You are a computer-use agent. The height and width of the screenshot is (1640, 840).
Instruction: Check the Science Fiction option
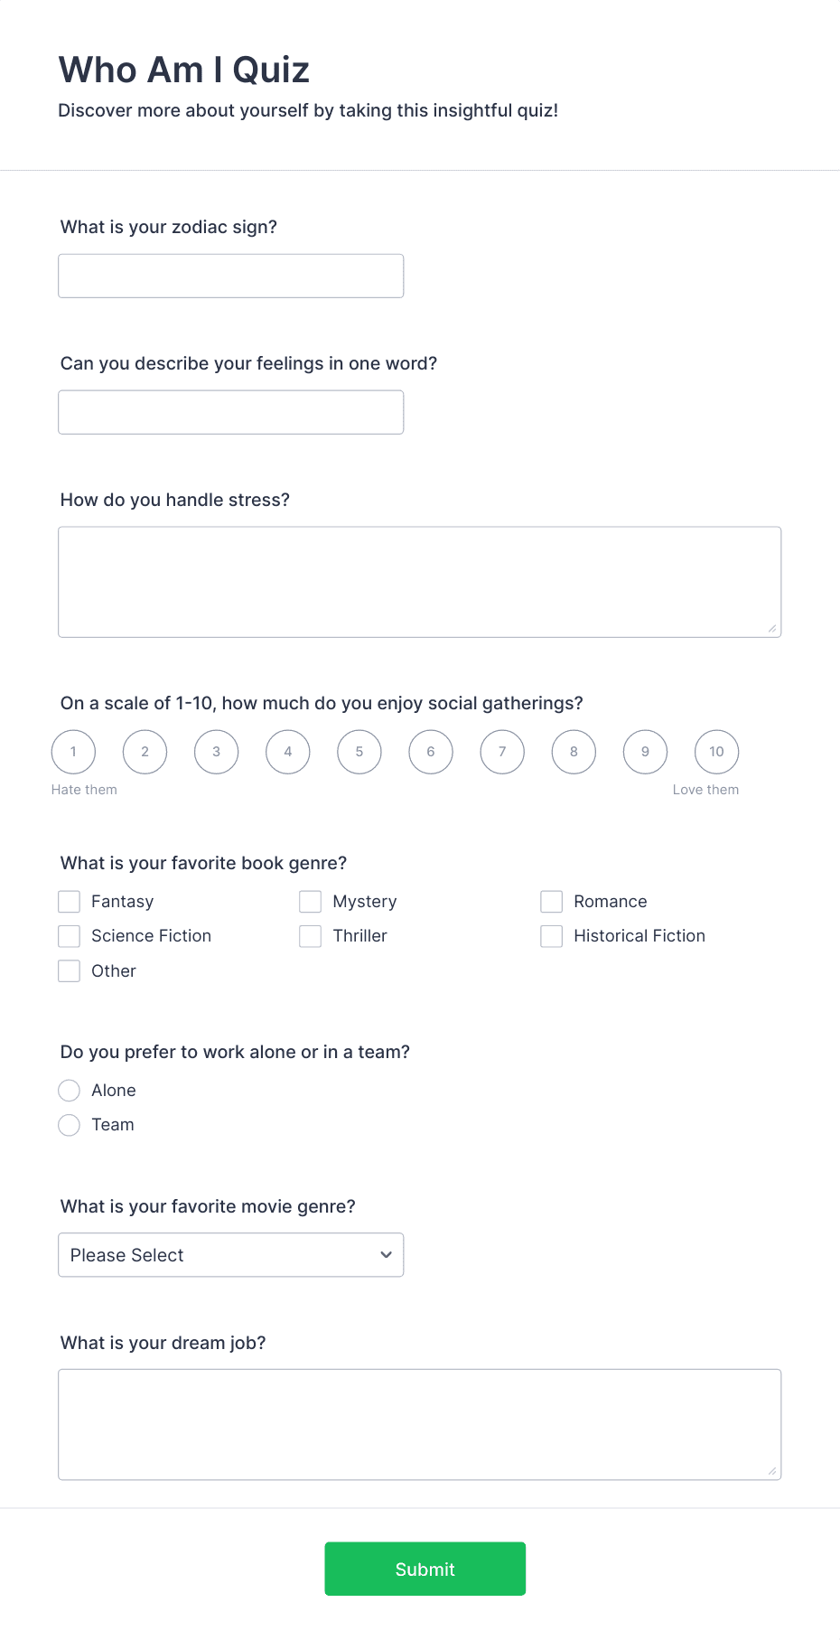tap(70, 936)
